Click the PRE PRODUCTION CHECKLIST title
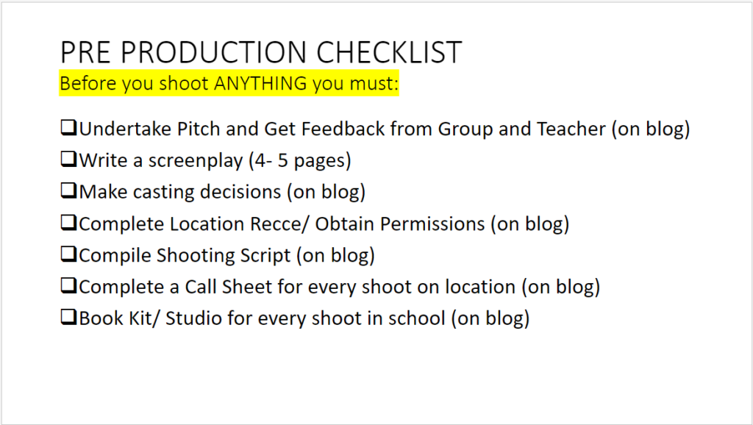 [x=261, y=52]
